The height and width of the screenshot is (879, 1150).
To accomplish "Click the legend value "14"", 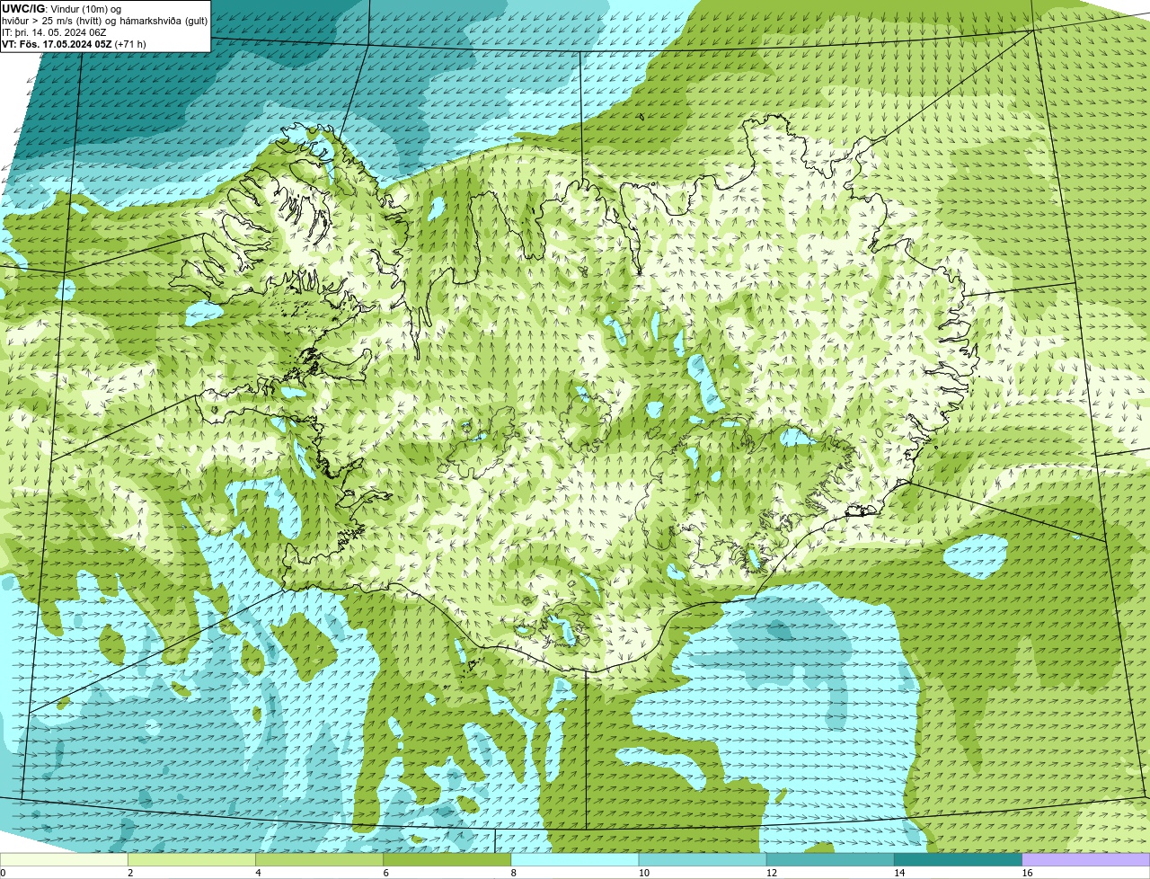I will 898,873.
